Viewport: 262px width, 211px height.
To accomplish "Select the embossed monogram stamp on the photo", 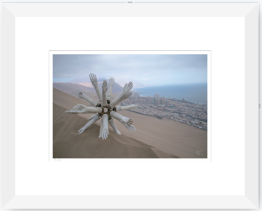I will click(x=199, y=152).
